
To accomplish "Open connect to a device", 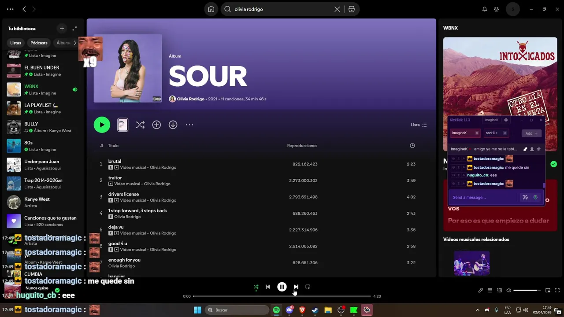I will coord(500,290).
